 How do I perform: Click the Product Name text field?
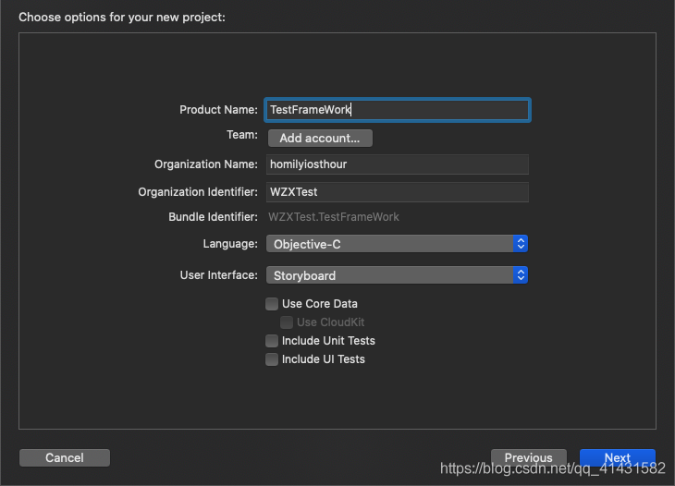[398, 110]
